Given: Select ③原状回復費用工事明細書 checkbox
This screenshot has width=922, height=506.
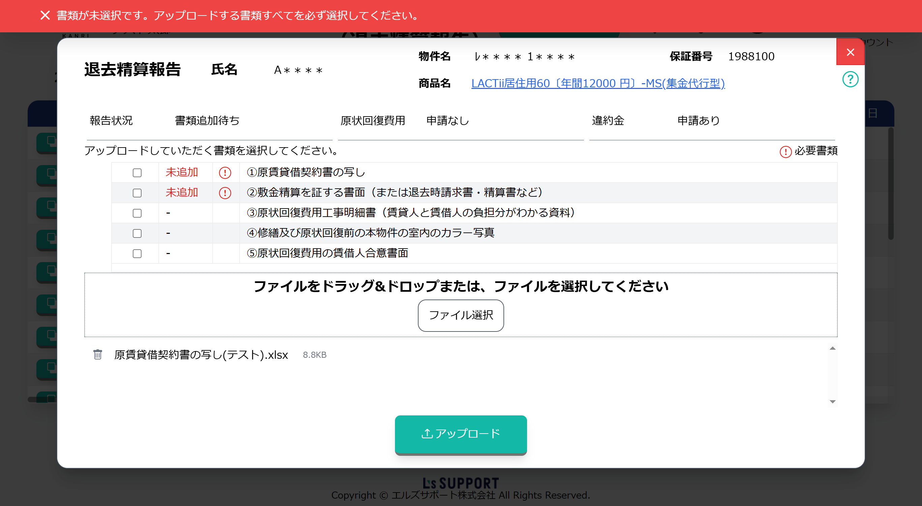Looking at the screenshot, I should [x=137, y=213].
